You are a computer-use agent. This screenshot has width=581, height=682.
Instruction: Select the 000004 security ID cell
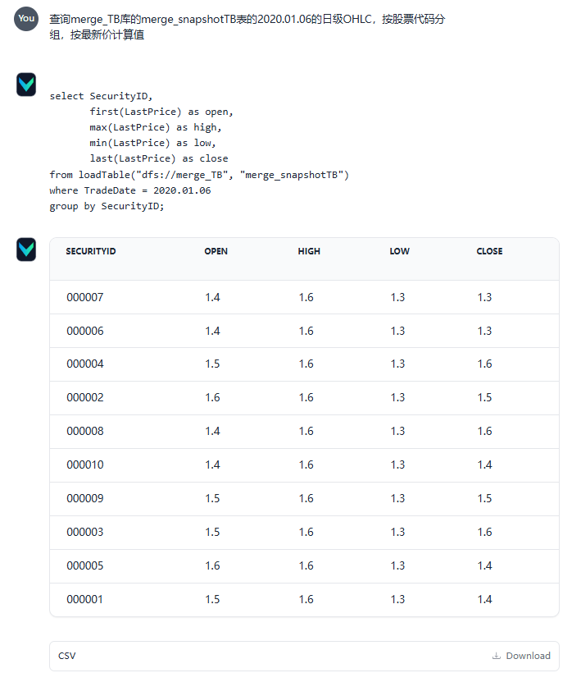(85, 364)
